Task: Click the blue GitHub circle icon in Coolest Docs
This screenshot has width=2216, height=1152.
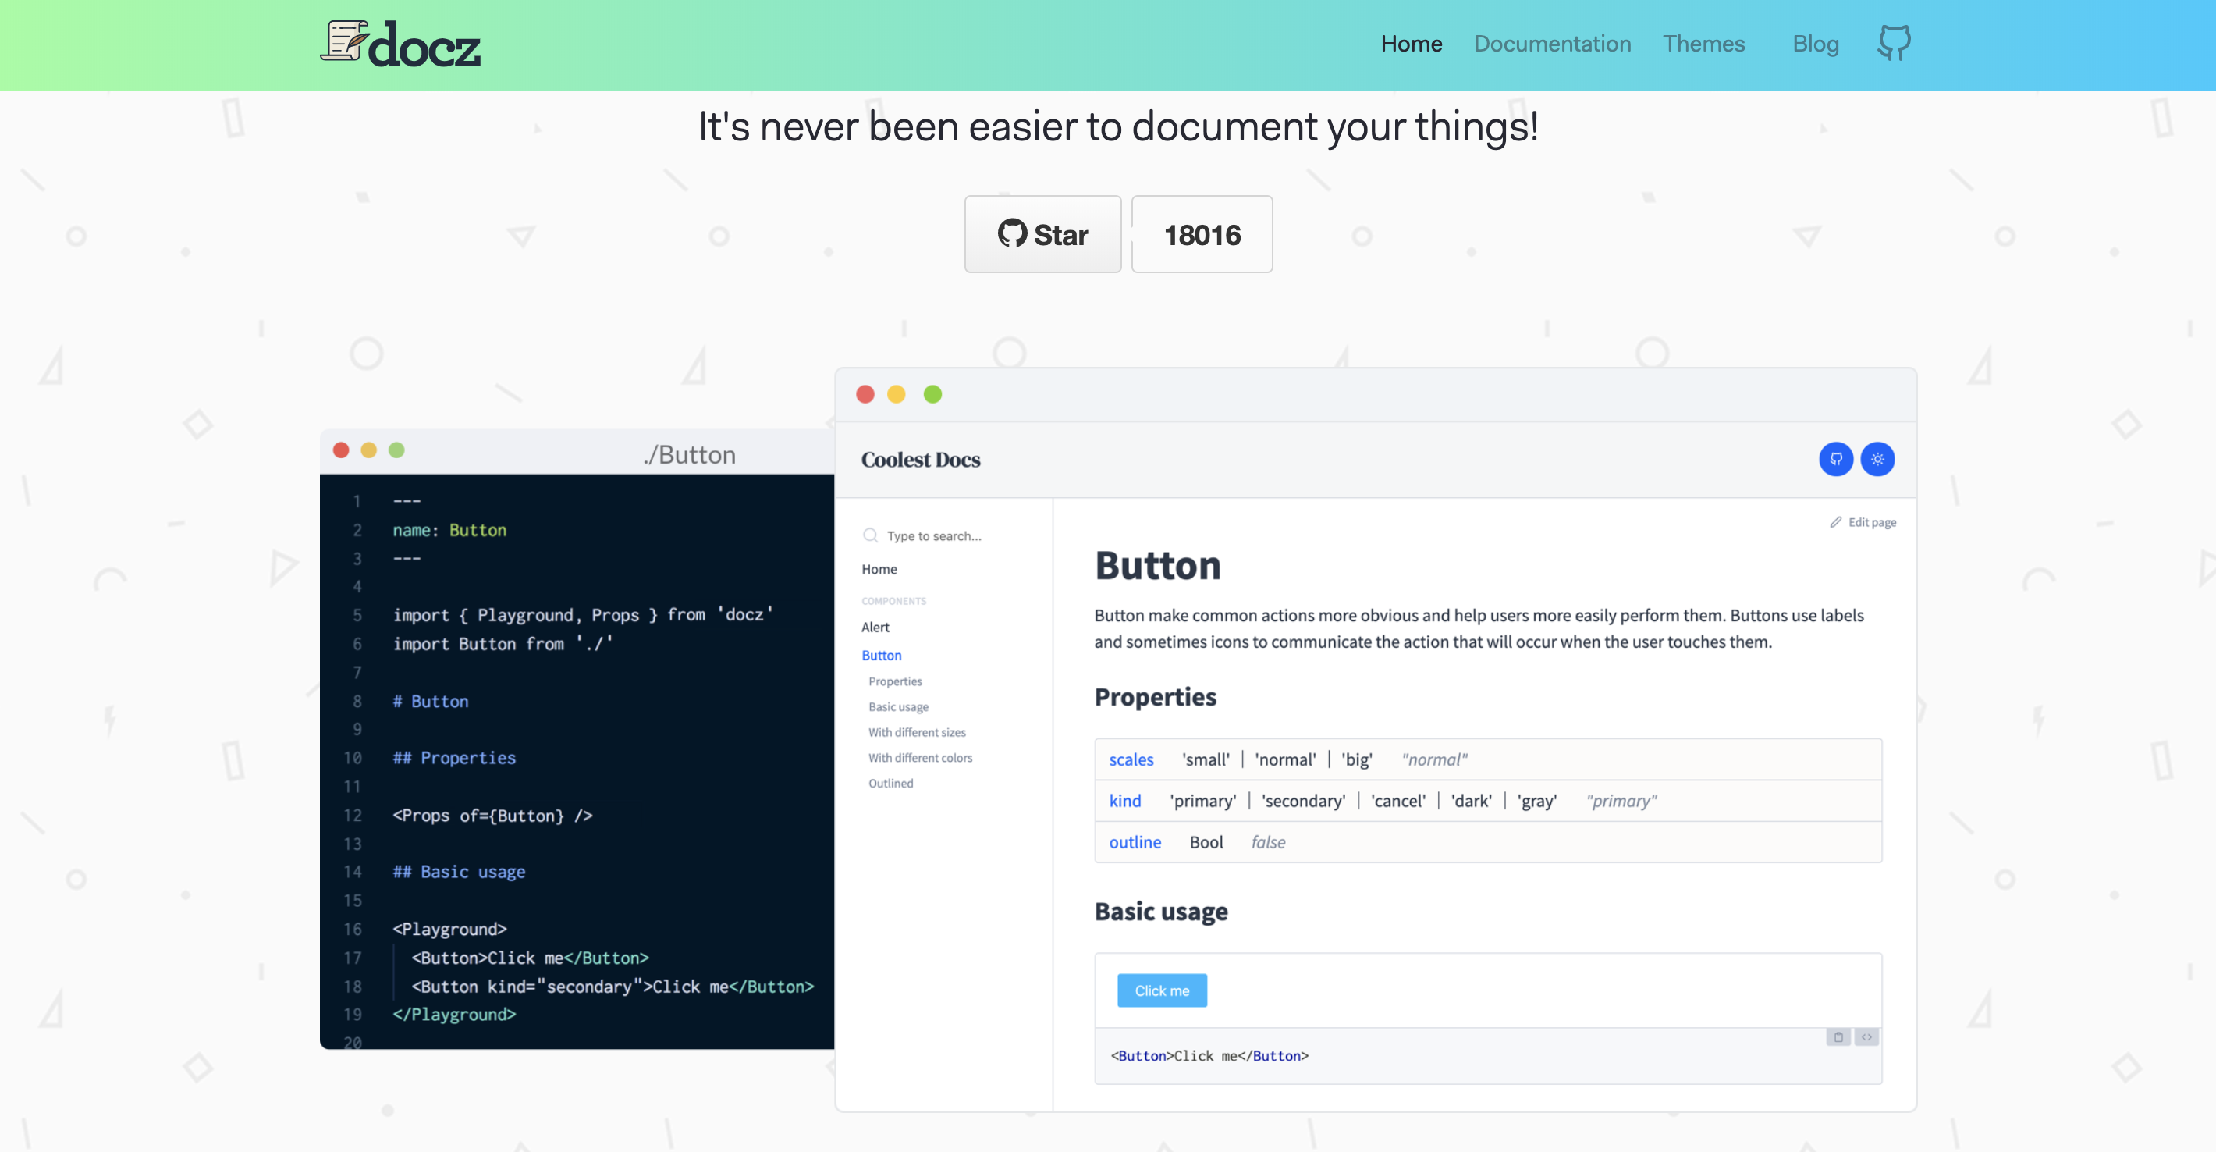Action: [x=1835, y=459]
